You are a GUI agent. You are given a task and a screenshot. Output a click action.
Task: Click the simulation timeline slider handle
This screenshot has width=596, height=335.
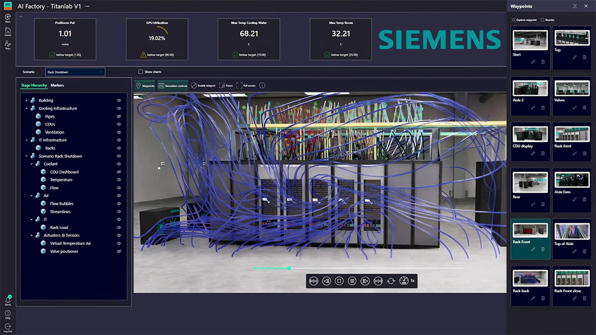point(289,268)
